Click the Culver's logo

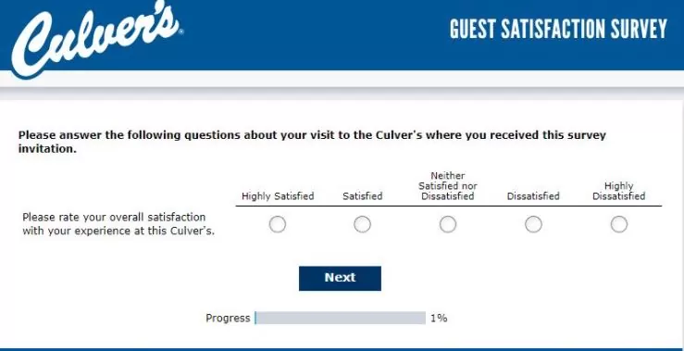pos(97,38)
